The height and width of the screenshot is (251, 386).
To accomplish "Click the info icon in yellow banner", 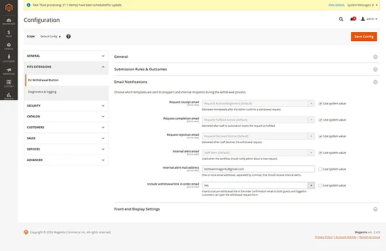I will click(x=28, y=5).
